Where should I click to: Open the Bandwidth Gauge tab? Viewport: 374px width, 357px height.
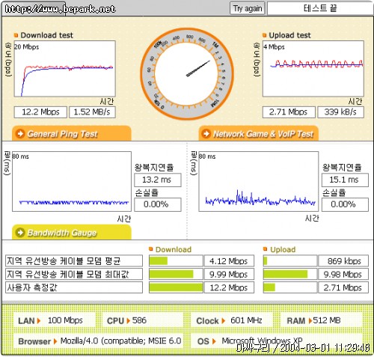(72, 232)
